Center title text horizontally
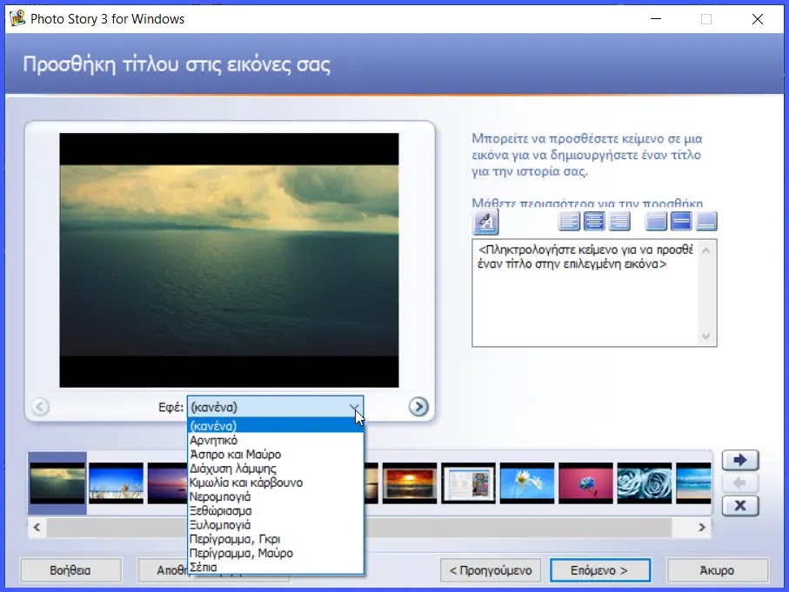 coord(594,222)
